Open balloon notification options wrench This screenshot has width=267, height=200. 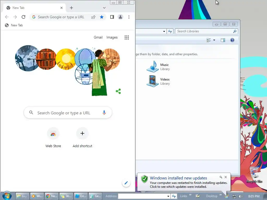[x=221, y=177]
